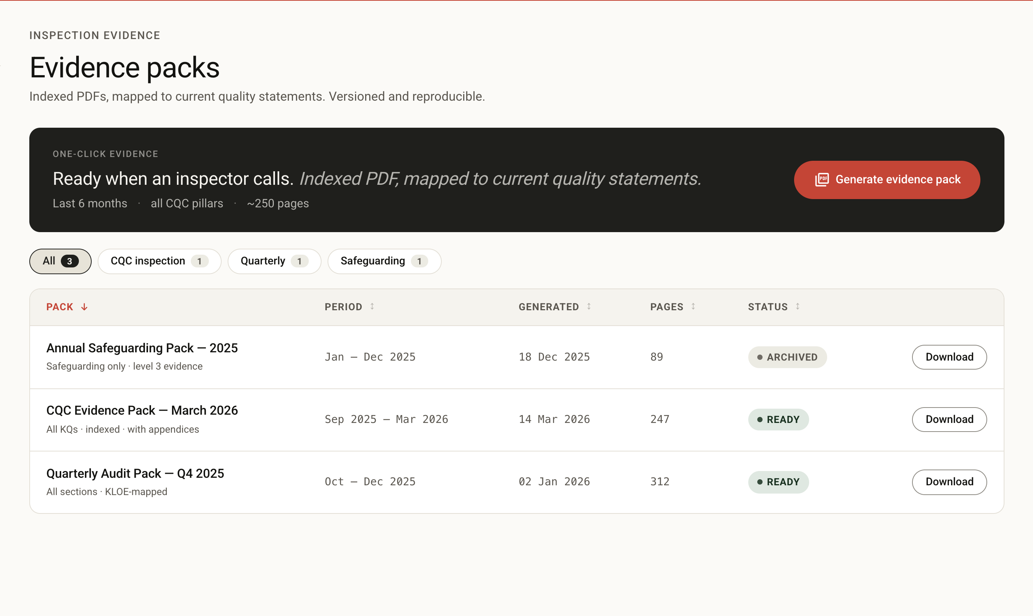
Task: Sort by Period column arrows icon
Action: point(372,306)
